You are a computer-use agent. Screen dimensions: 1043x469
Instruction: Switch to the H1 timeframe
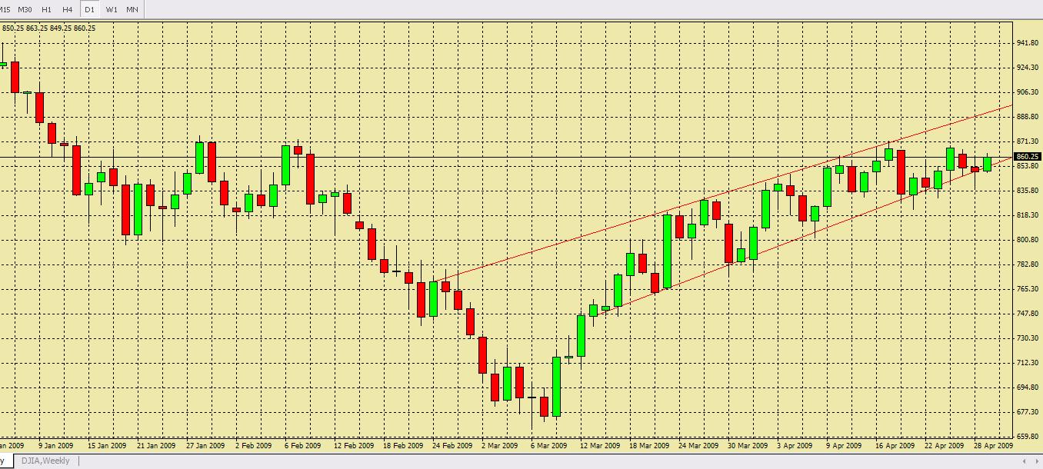(47, 9)
